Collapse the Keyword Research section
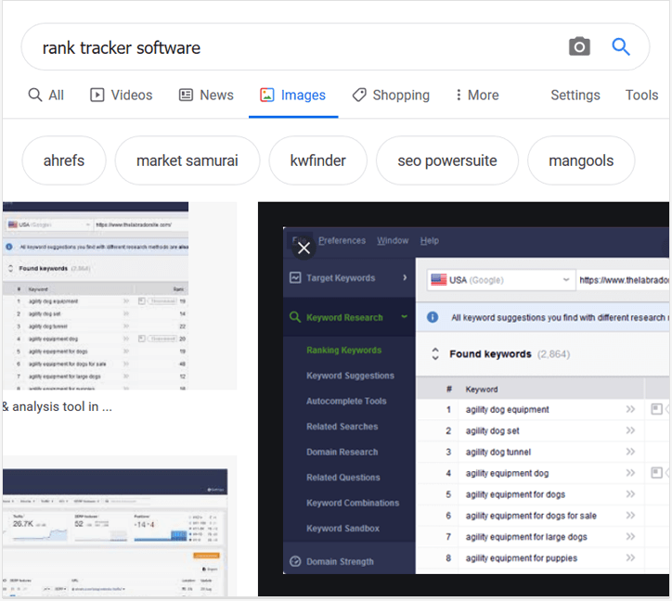Viewport: 672px width, 601px height. tap(405, 317)
